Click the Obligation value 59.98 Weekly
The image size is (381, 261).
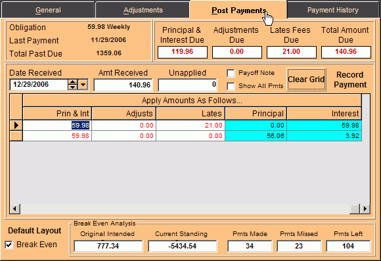click(108, 27)
